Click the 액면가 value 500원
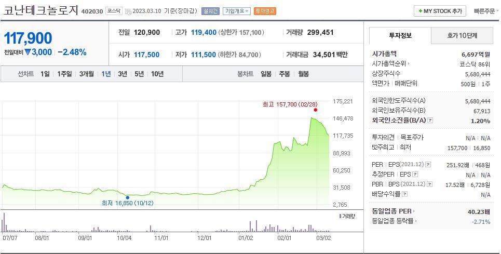 point(468,84)
